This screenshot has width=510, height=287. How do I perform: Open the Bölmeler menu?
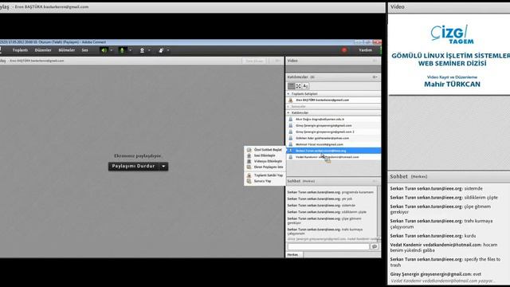[67, 50]
